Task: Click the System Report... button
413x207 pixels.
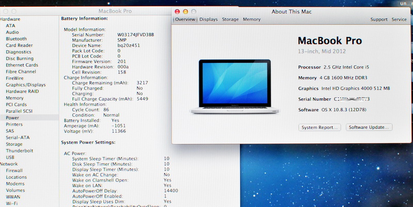Action: [x=320, y=127]
